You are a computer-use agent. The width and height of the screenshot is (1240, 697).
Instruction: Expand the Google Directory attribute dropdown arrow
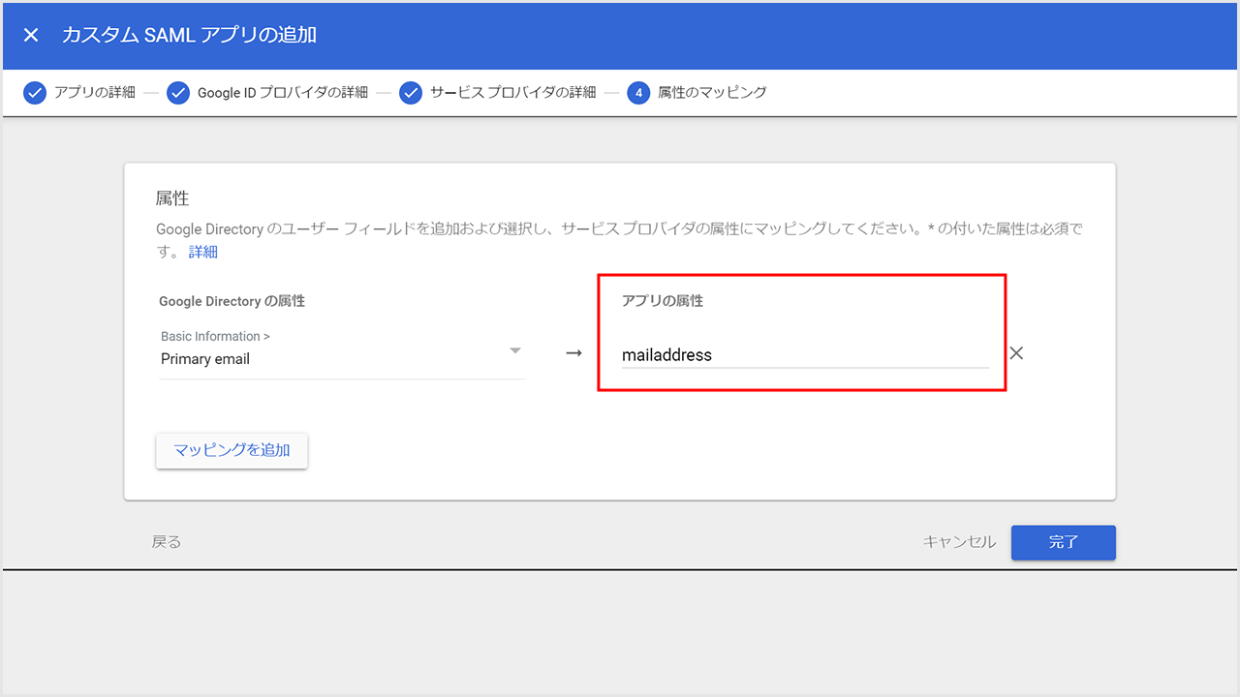tap(515, 350)
